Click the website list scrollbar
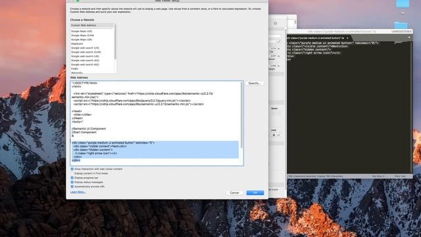 [x=115, y=41]
